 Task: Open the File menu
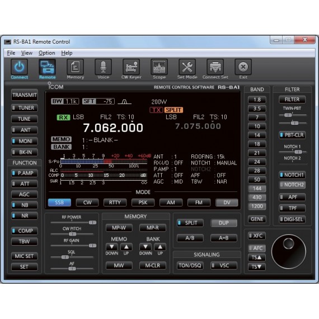click(11, 53)
